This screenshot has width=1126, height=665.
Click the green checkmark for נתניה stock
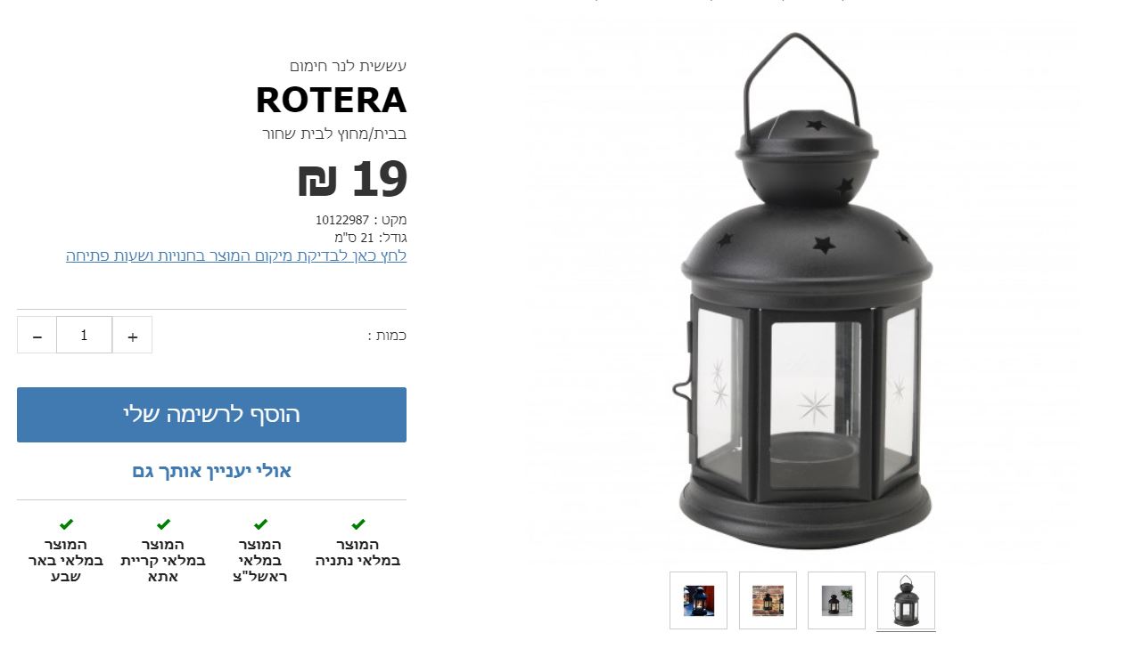coord(358,524)
